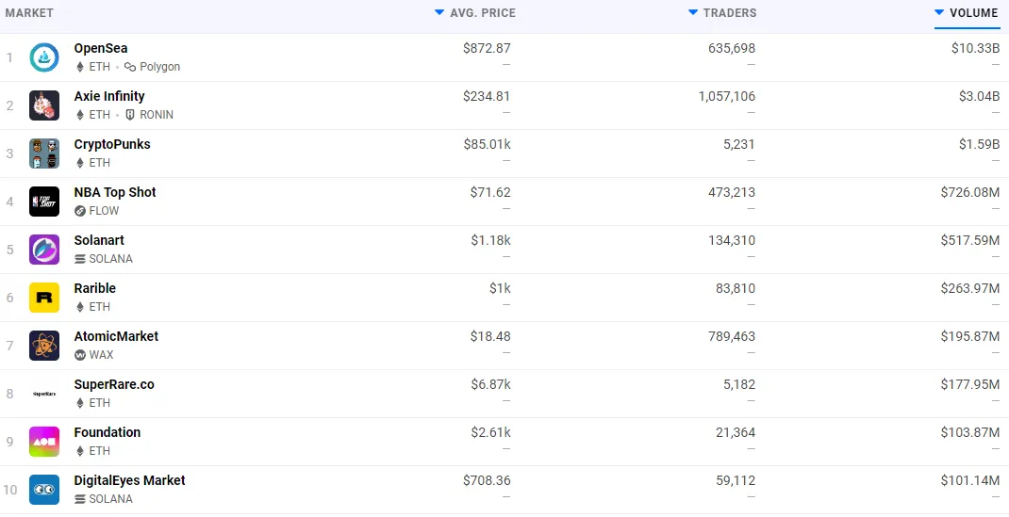
Task: Click the ETH icon under Axie Infinity
Action: [x=80, y=115]
